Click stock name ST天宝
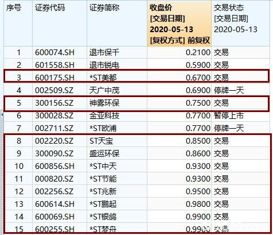 click(x=101, y=141)
